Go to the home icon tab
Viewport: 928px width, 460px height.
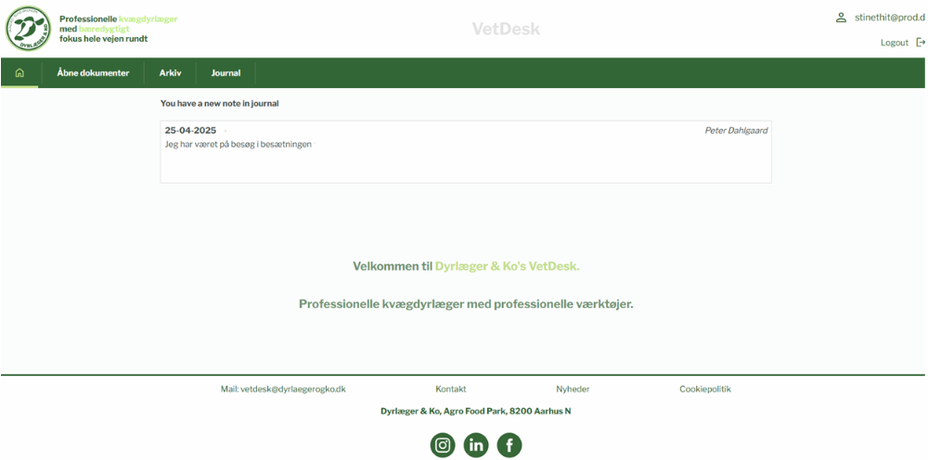[x=19, y=72]
